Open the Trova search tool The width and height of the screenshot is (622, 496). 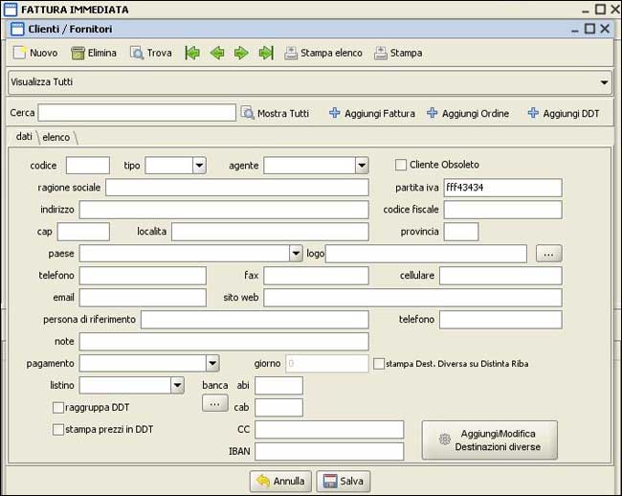137,53
